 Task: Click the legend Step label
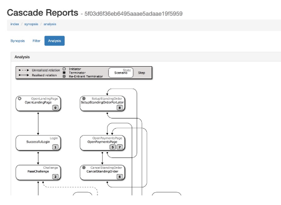142,73
